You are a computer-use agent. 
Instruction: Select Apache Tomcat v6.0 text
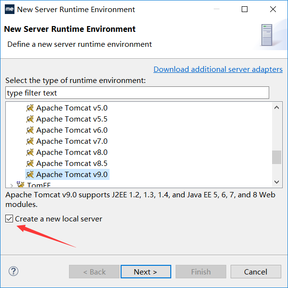click(x=72, y=130)
